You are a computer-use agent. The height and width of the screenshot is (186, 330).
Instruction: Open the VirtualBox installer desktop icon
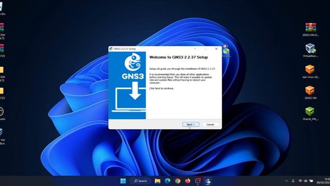(x=310, y=51)
